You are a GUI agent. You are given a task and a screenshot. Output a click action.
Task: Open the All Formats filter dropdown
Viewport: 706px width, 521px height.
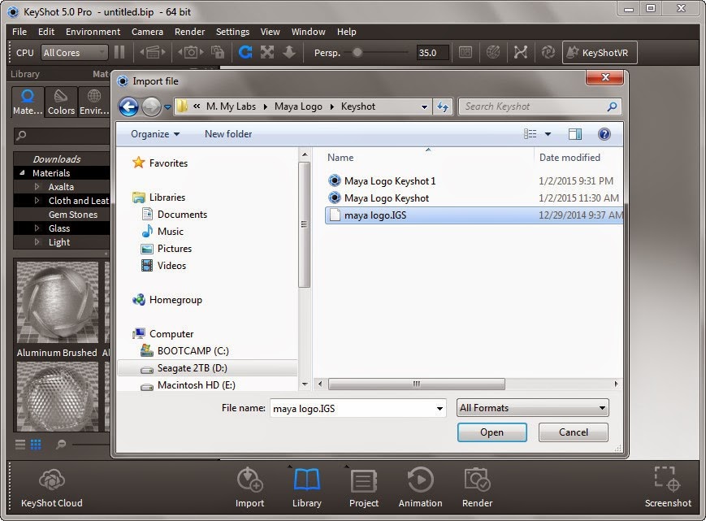tap(533, 407)
